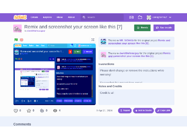The height and width of the screenshot is (140, 187).
Task: Expand the account dropdown arrow
Action: click(x=170, y=17)
